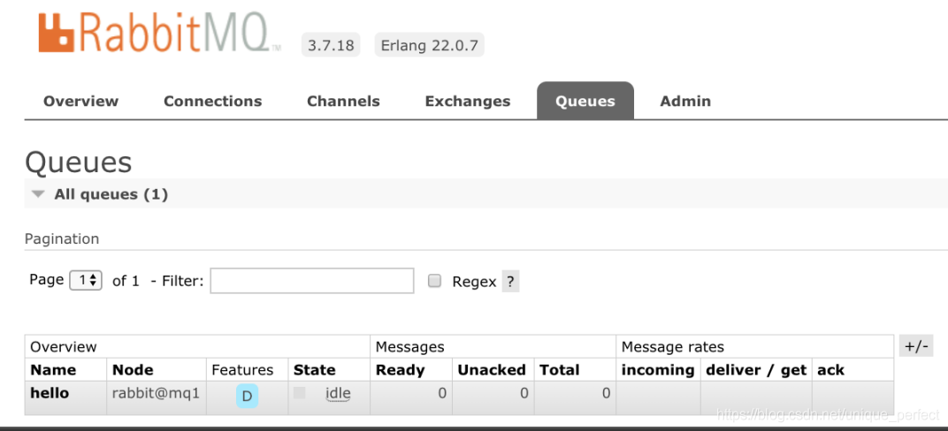Click the hello queue state indicator square
The width and height of the screenshot is (948, 431).
click(x=300, y=393)
